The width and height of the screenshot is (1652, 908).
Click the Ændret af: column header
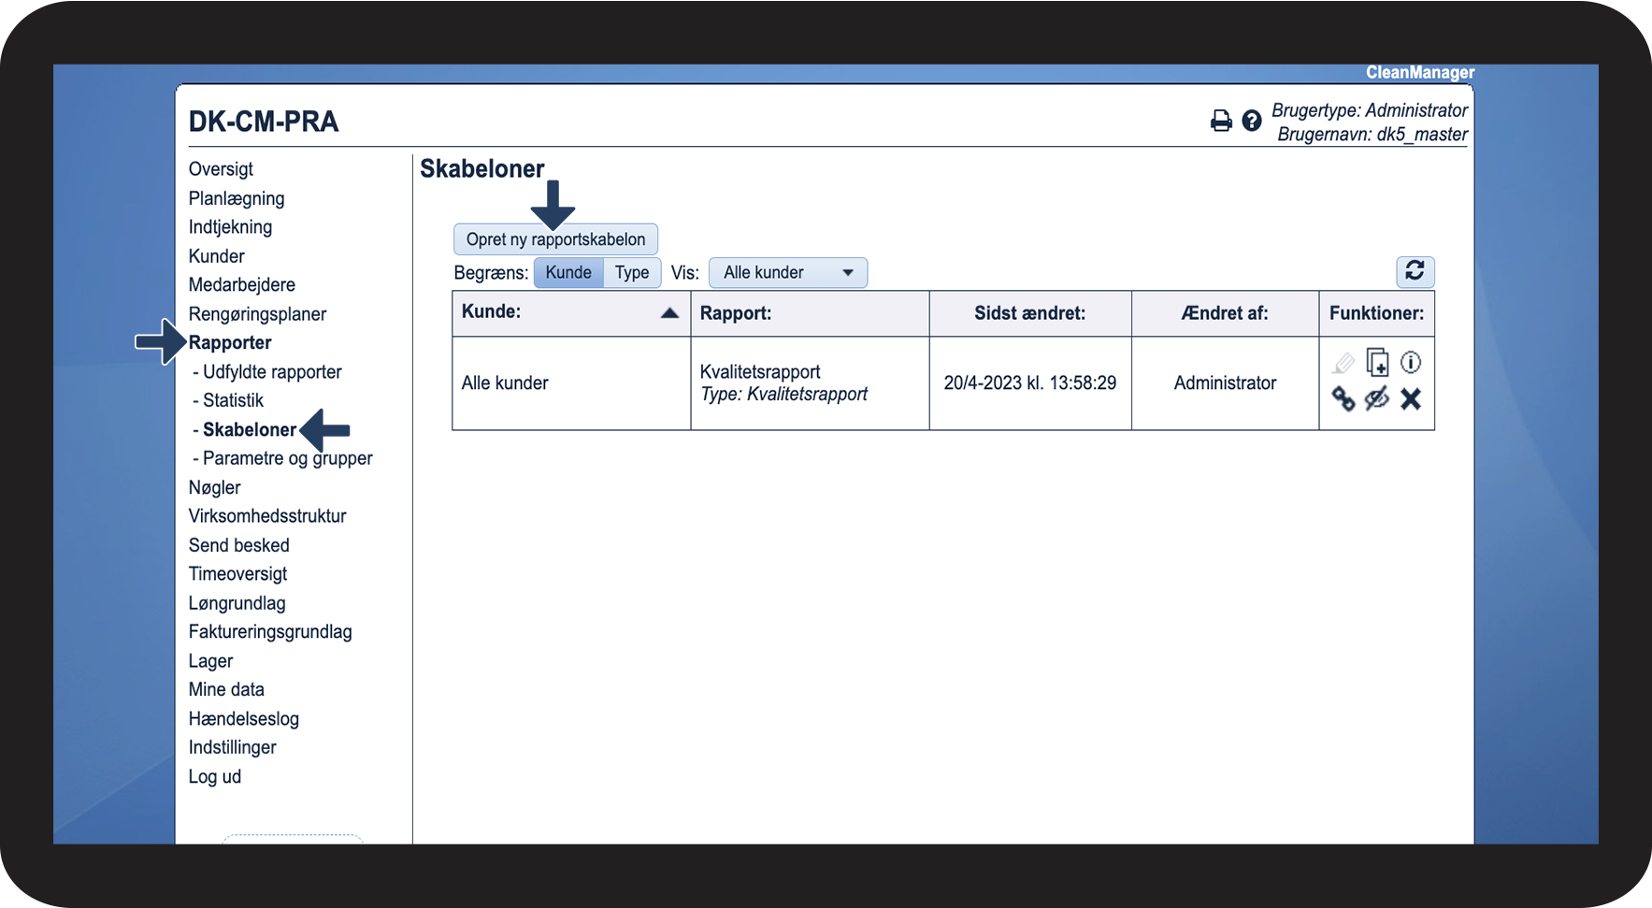[1225, 313]
